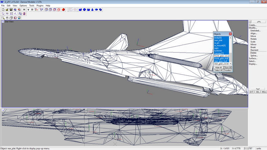Expand the Align... submenu

254,33
